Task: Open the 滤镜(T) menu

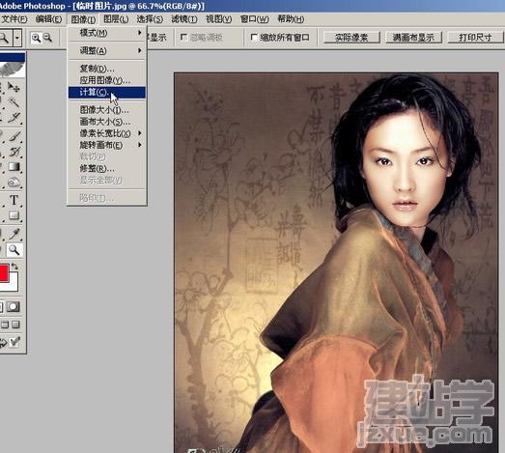Action: 183,19
